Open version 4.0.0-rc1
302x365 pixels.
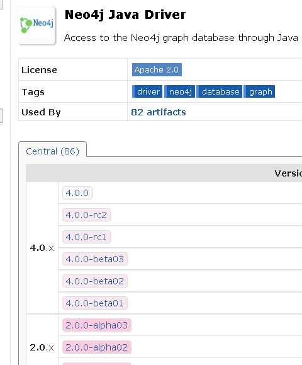pyautogui.click(x=86, y=237)
